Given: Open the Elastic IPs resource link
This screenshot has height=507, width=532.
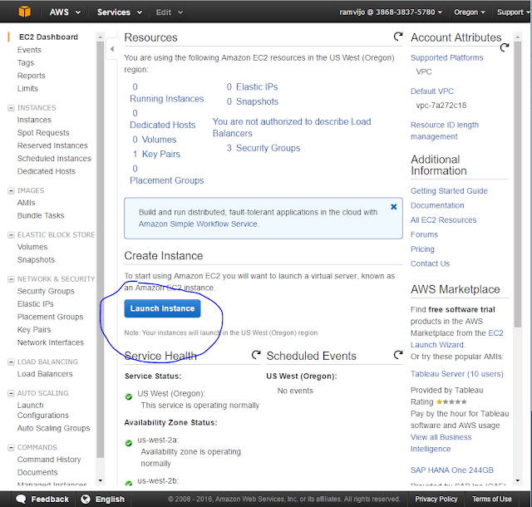Looking at the screenshot, I should 252,87.
